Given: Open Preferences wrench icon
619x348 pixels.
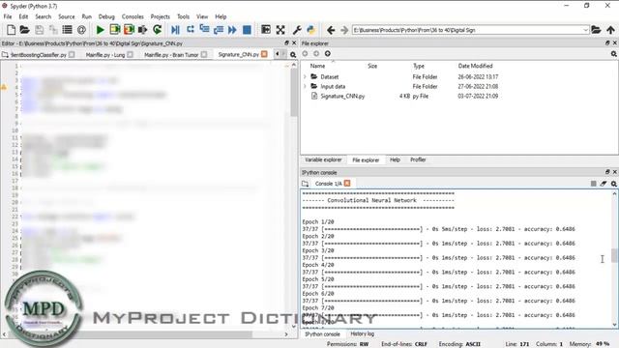Looking at the screenshot, I should coord(297,30).
